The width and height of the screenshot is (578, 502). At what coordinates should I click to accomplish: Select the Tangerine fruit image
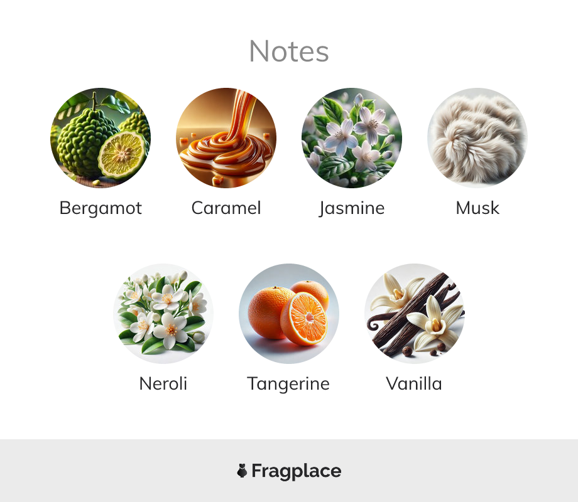[289, 313]
